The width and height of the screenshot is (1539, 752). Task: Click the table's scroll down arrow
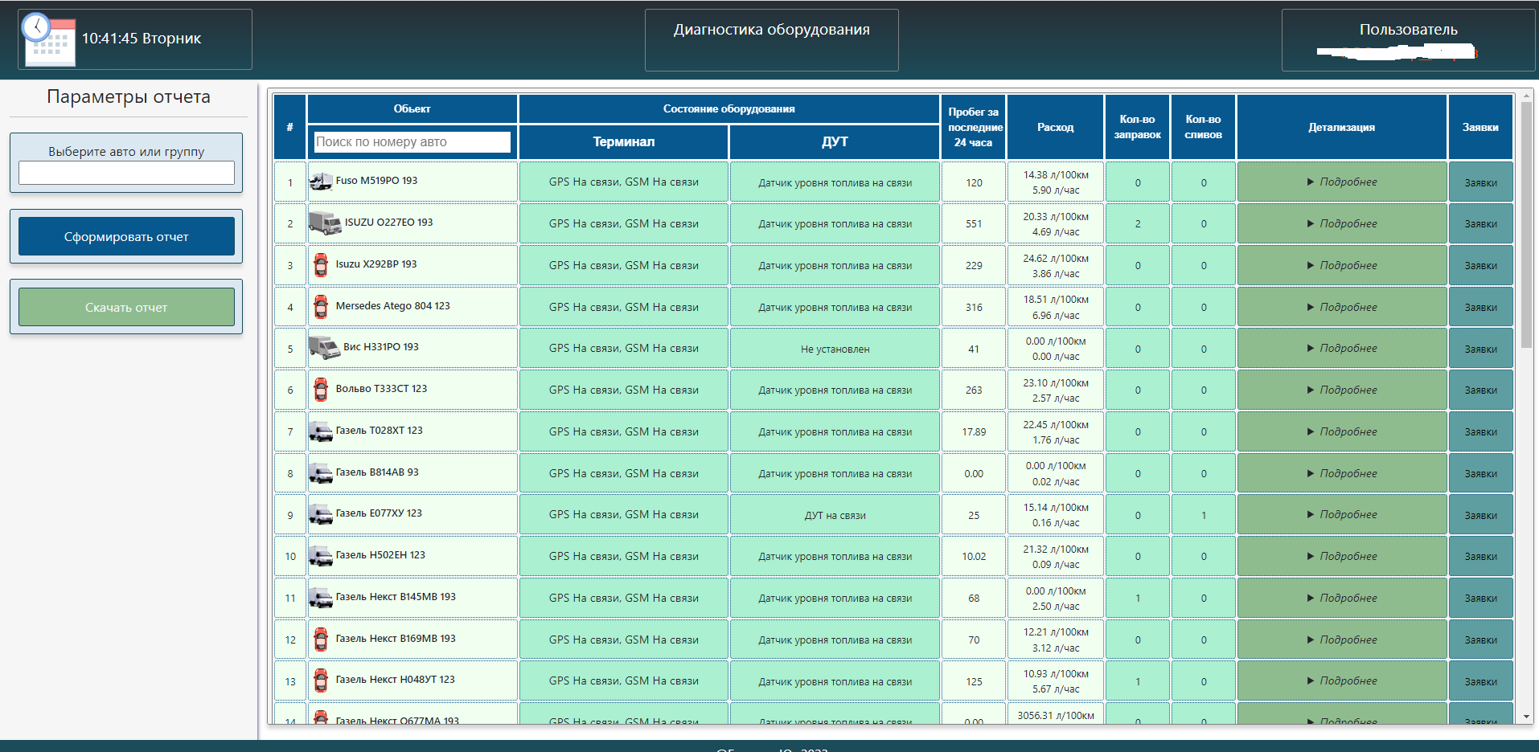point(1526,717)
